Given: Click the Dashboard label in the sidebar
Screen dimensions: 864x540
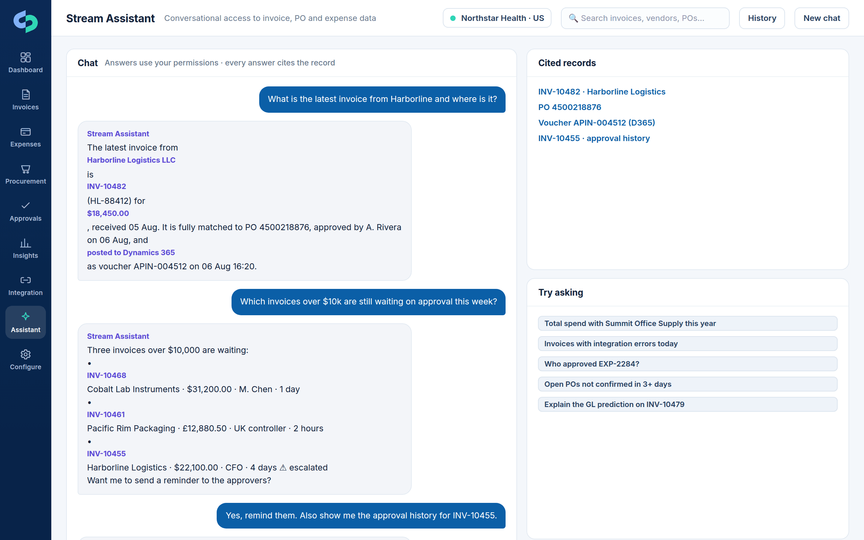Looking at the screenshot, I should click(25, 70).
